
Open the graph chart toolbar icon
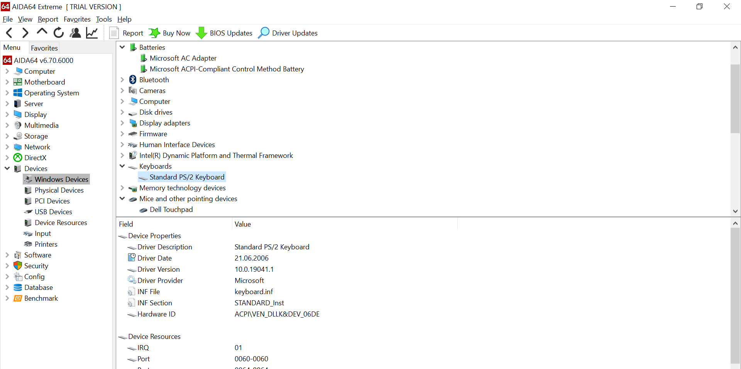click(x=92, y=33)
